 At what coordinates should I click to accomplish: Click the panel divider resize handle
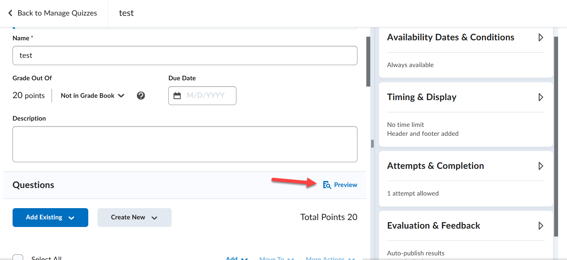pyautogui.click(x=372, y=143)
